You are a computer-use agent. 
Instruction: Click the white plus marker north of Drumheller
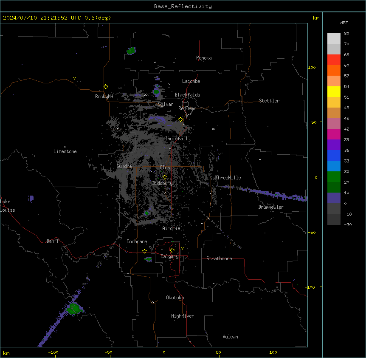260,159
